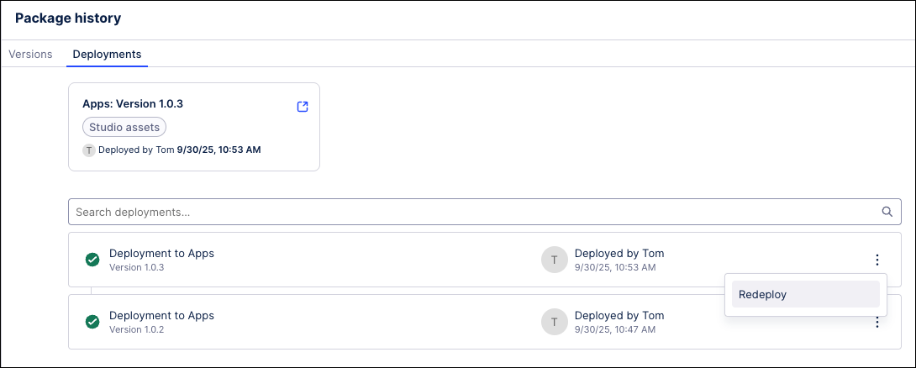Open three-dot menu for Version 1.0.2 deployment
Viewport: 916px width, 368px height.
coord(877,323)
